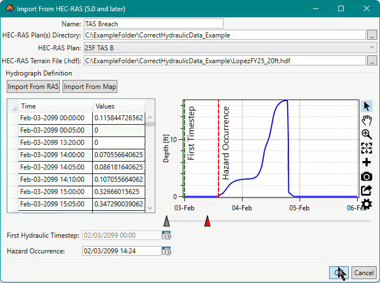Cancel the import dialog
380x283 pixels.
(364, 272)
